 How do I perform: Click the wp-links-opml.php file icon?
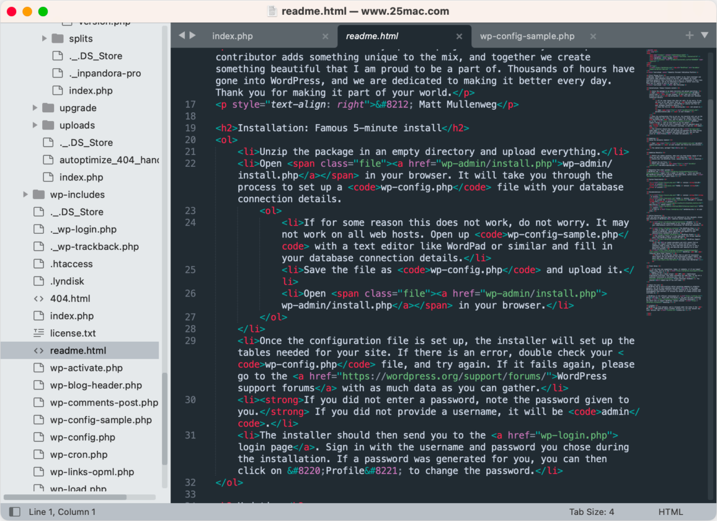click(39, 472)
